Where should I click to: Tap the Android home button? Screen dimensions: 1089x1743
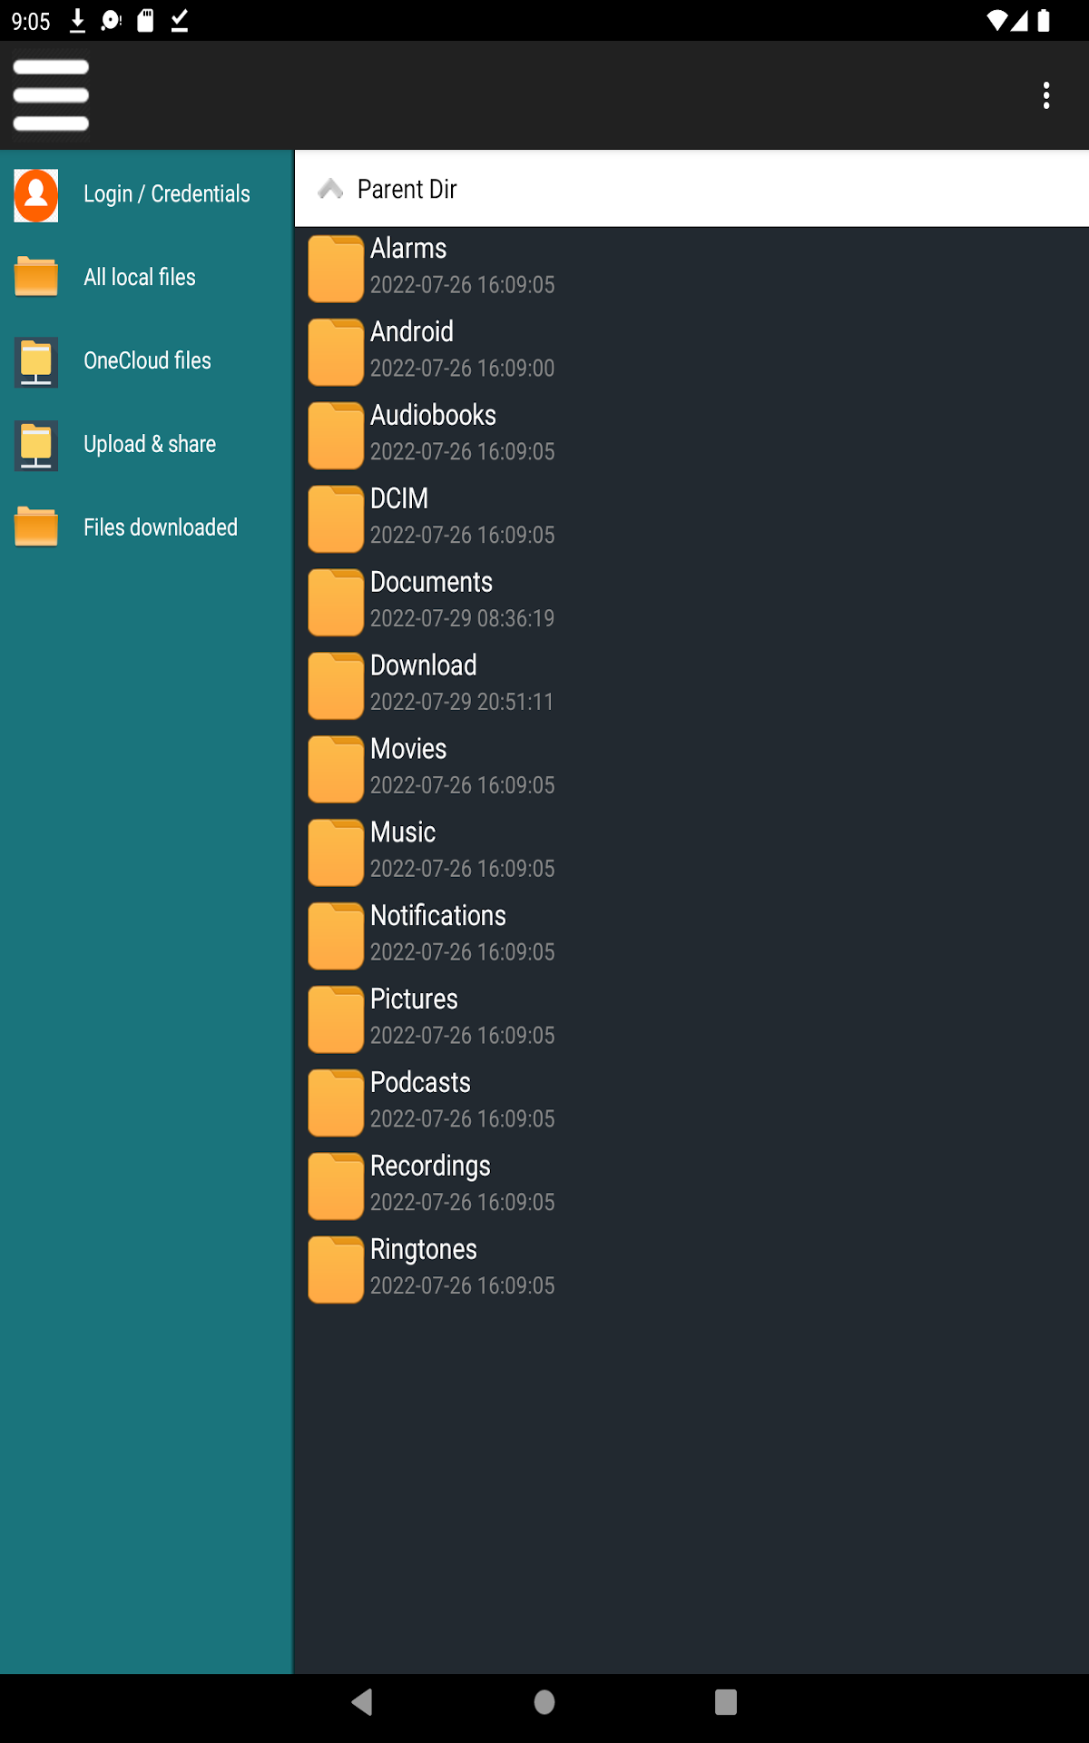pos(544,1703)
